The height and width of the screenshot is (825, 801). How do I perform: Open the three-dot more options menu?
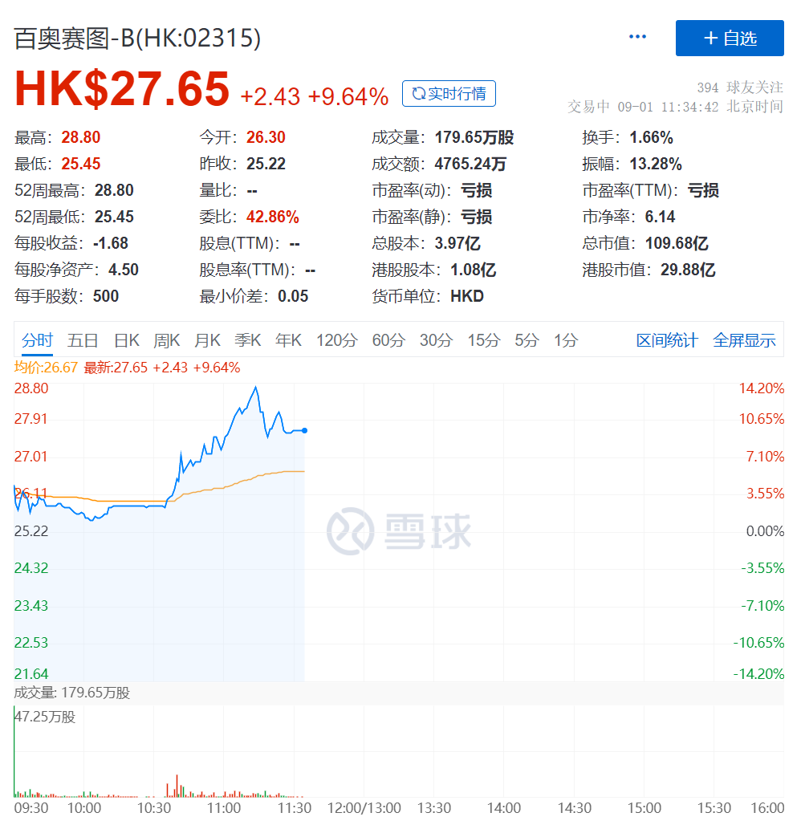(x=637, y=36)
